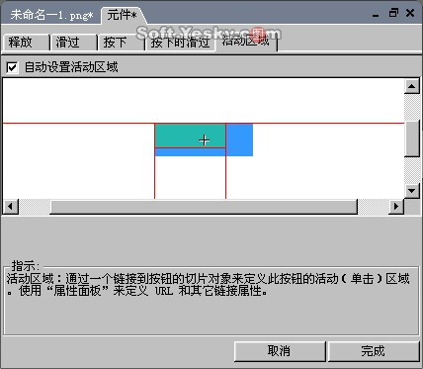Uncheck 自动设置活动区域 checkbox
Image resolution: width=423 pixels, height=369 pixels.
(x=12, y=68)
